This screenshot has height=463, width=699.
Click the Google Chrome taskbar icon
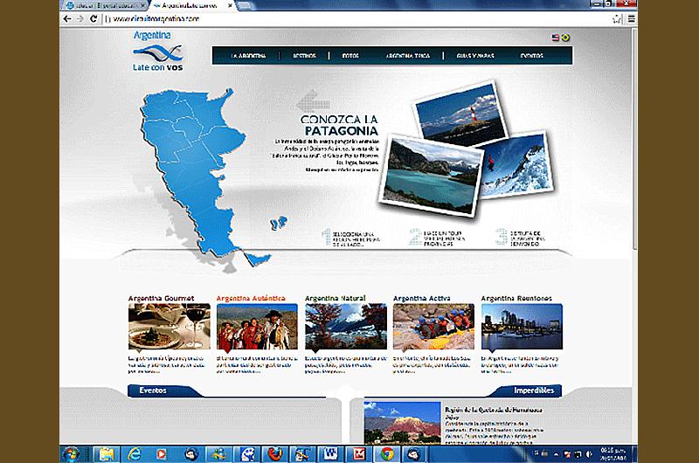(x=387, y=454)
